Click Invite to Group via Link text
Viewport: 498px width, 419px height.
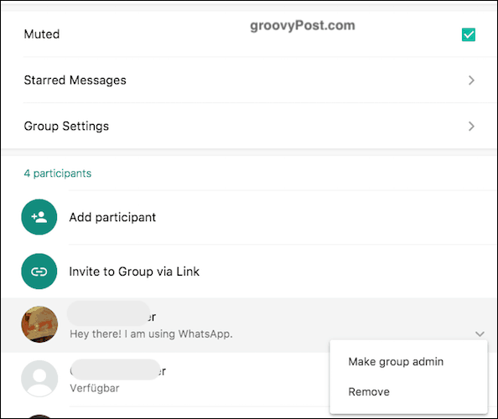134,272
